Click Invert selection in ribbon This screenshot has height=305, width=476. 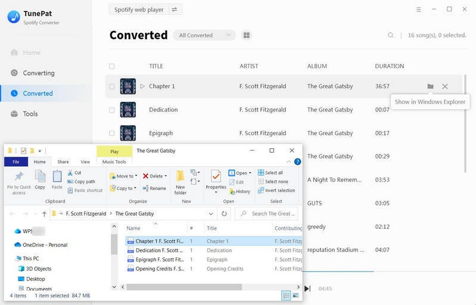tap(276, 190)
